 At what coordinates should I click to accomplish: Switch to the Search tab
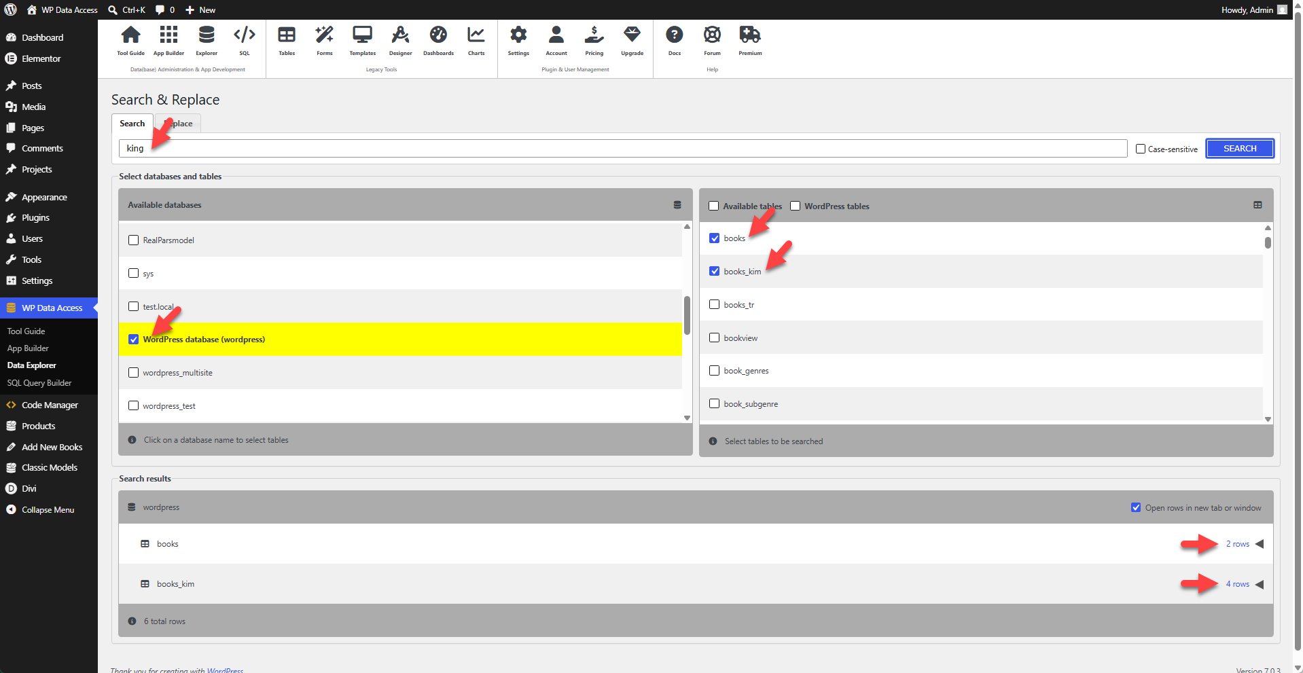132,124
